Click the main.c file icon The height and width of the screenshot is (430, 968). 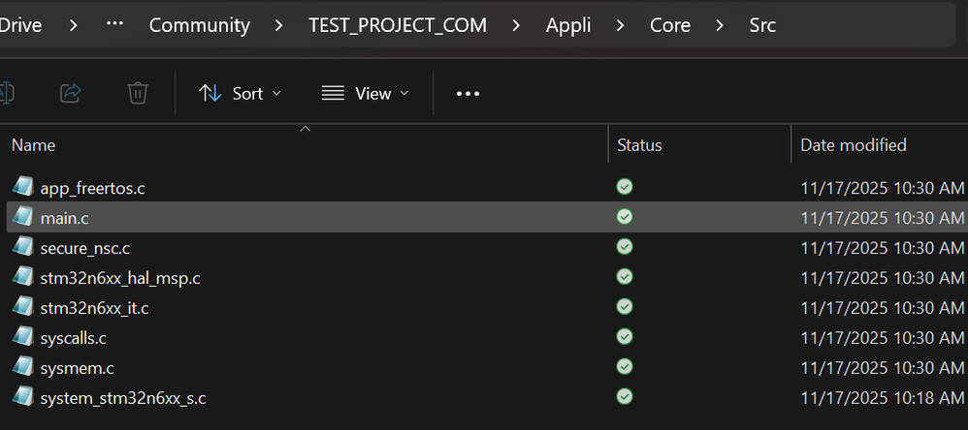click(x=23, y=217)
